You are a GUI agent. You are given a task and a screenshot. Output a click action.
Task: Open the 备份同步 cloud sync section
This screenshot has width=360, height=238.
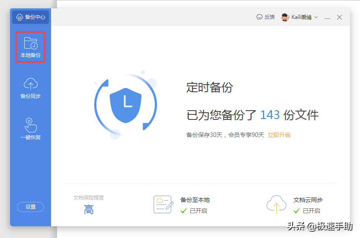(x=31, y=88)
